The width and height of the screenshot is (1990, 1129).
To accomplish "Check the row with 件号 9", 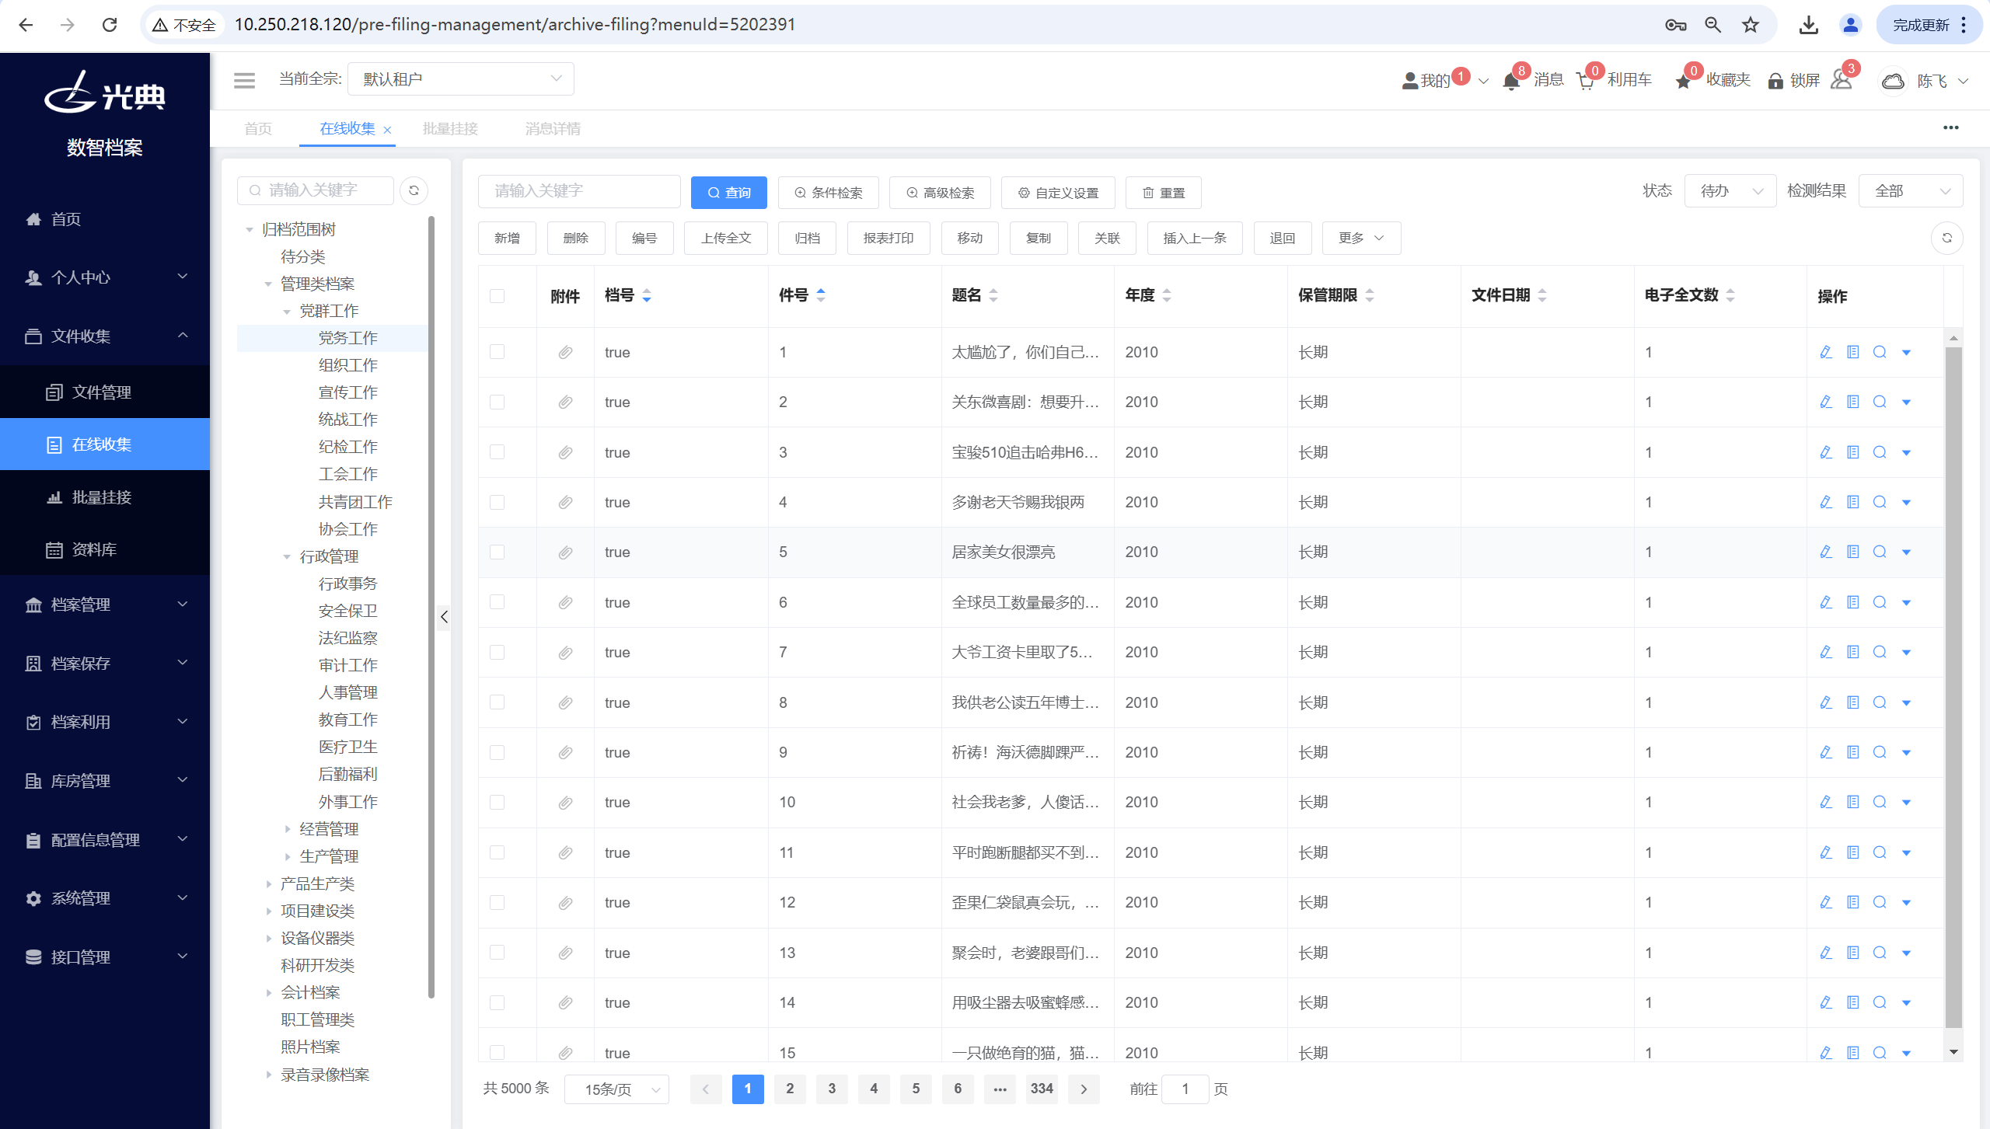I will coord(497,752).
